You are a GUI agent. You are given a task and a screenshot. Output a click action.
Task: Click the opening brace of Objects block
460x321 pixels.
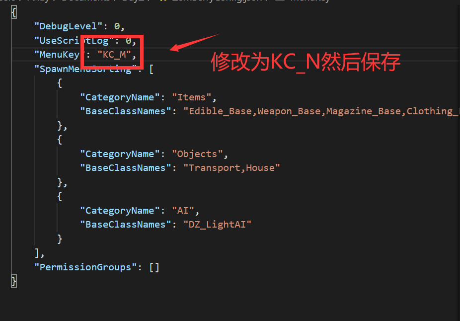[60, 140]
